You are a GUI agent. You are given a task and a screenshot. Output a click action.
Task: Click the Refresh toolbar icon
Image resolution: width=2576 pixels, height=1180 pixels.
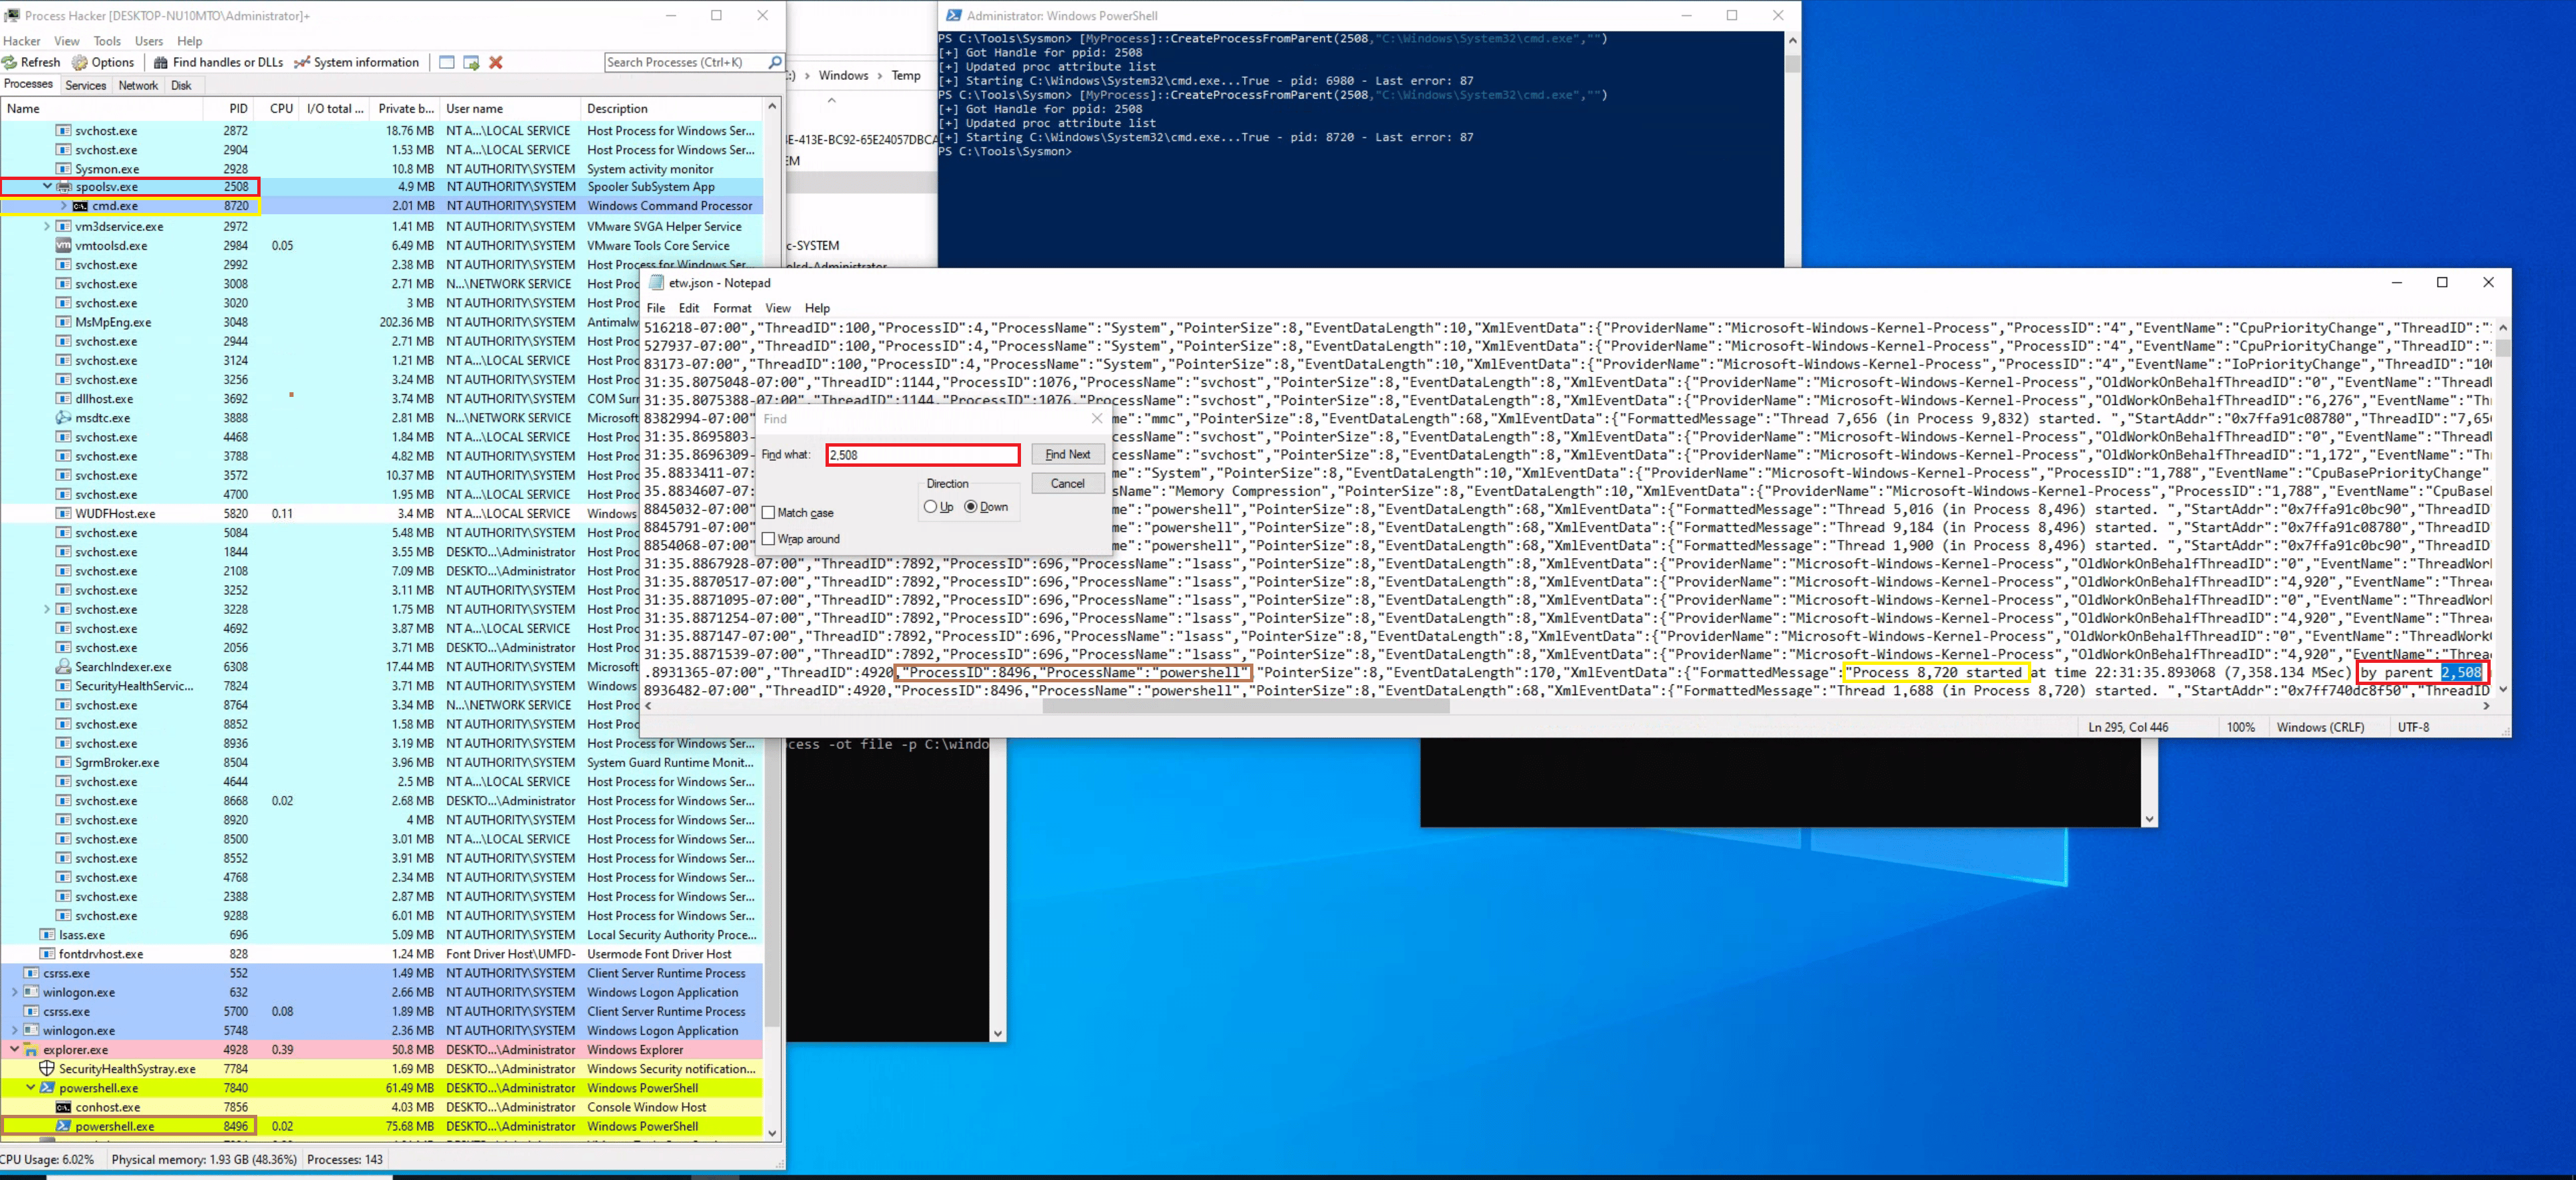click(x=10, y=62)
